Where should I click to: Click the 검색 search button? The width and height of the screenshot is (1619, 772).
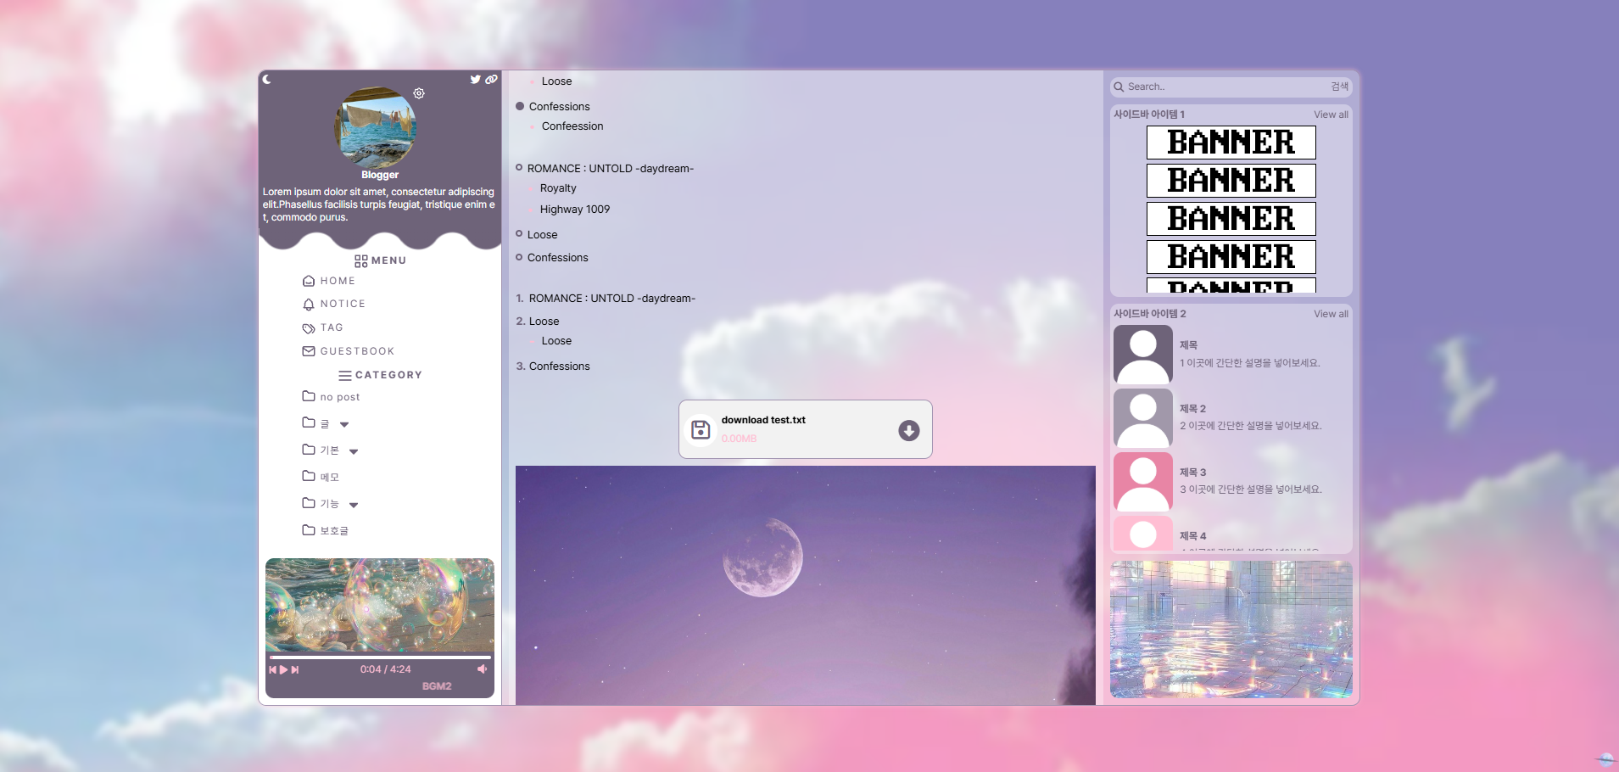tap(1339, 87)
